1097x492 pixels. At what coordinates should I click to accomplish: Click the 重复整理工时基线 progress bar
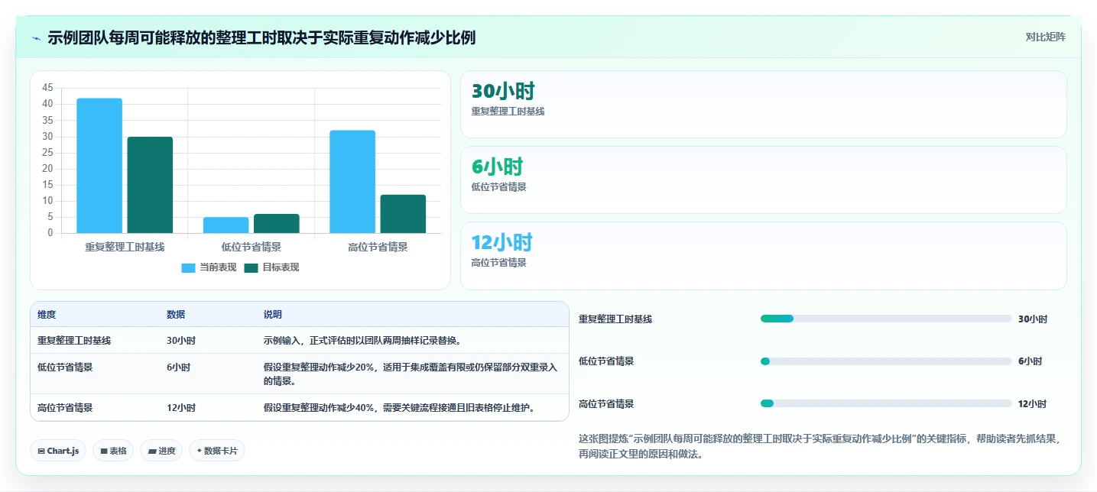click(886, 319)
